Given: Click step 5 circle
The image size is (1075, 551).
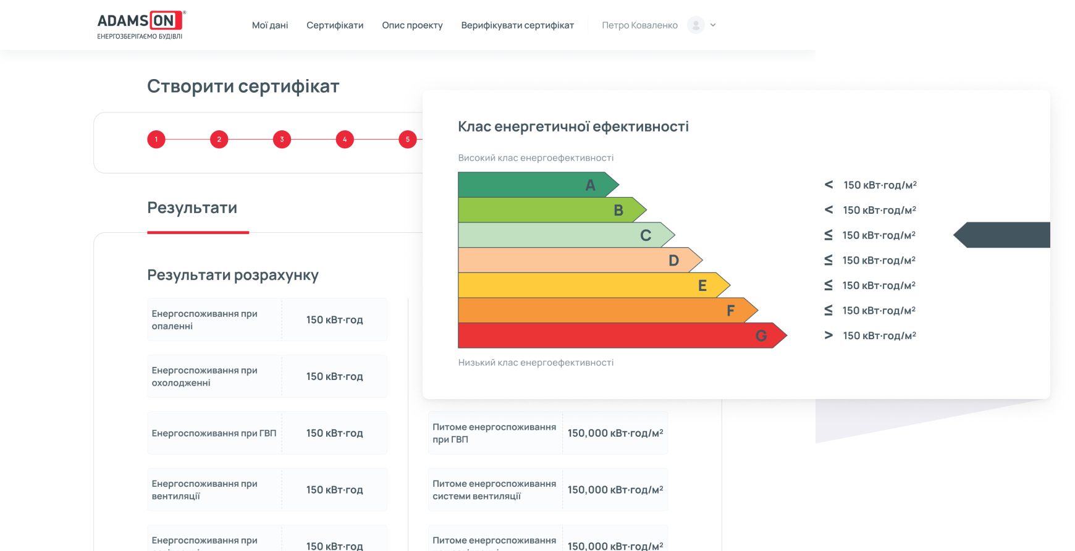Looking at the screenshot, I should tap(408, 140).
